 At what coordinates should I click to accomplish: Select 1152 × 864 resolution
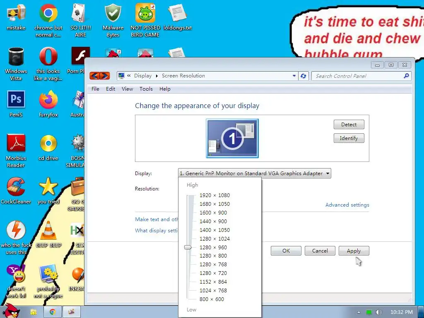213,282
